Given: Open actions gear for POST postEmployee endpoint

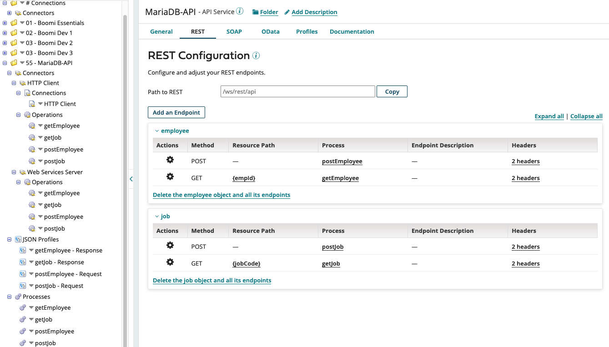Looking at the screenshot, I should click(170, 160).
